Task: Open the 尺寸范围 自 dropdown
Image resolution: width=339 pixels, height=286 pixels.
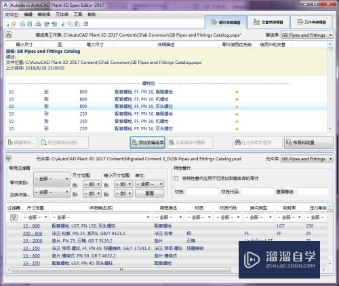Action: [92, 184]
